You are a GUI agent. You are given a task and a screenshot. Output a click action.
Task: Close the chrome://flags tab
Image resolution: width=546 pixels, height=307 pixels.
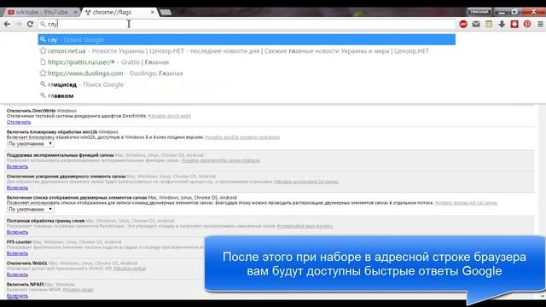point(152,12)
